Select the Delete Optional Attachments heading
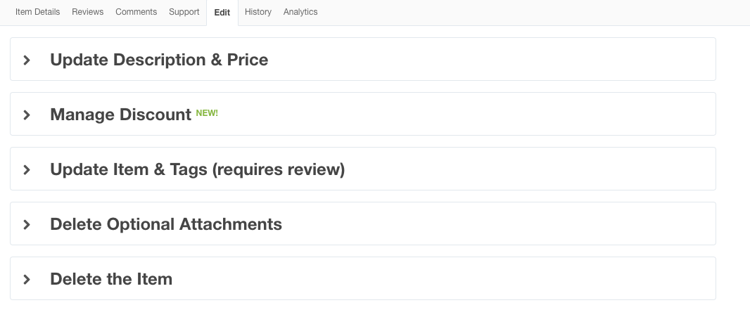750x317 pixels. coord(166,224)
